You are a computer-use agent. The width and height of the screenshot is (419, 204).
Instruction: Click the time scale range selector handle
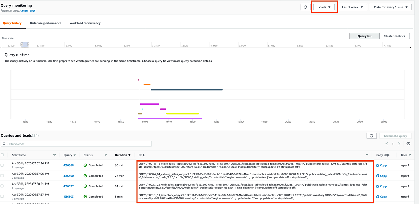coord(25,45)
